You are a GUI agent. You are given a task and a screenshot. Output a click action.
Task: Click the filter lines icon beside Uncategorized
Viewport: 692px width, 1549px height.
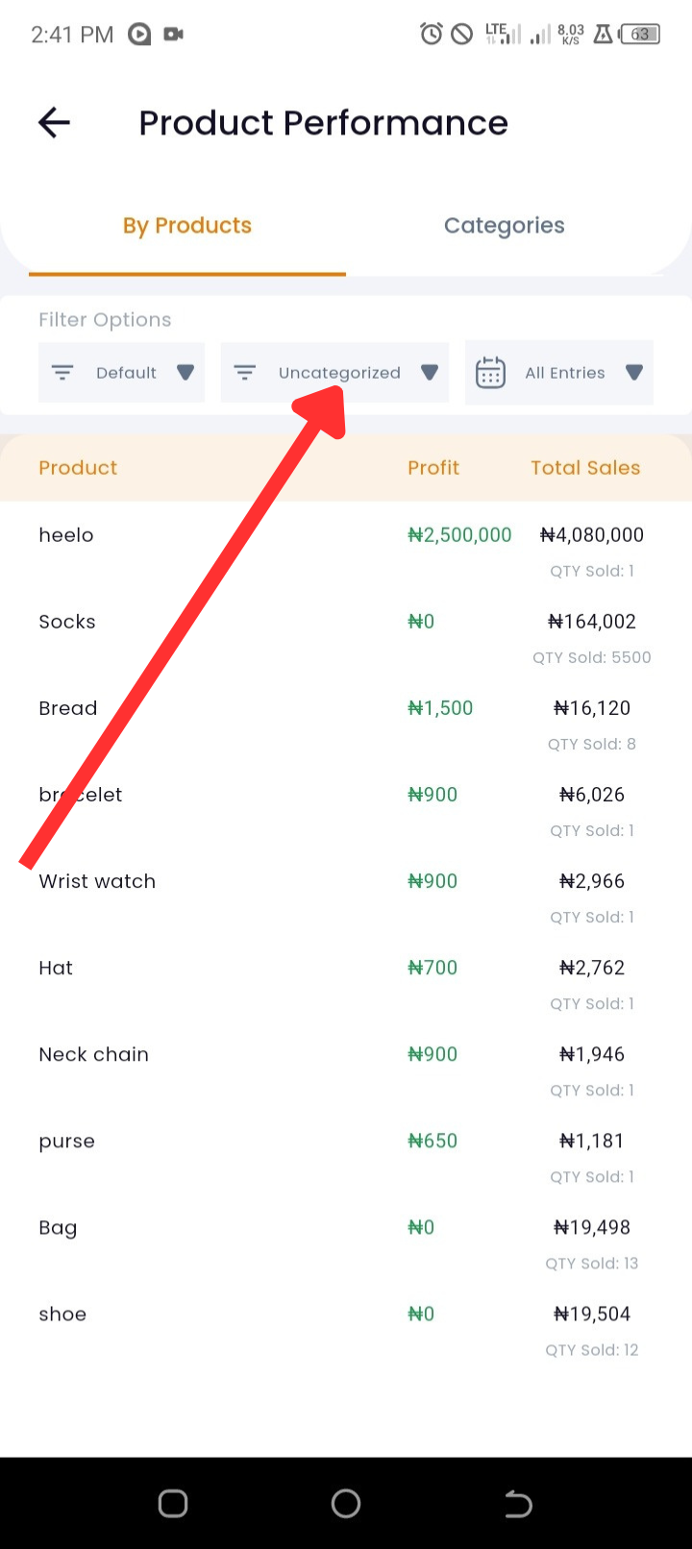point(245,372)
